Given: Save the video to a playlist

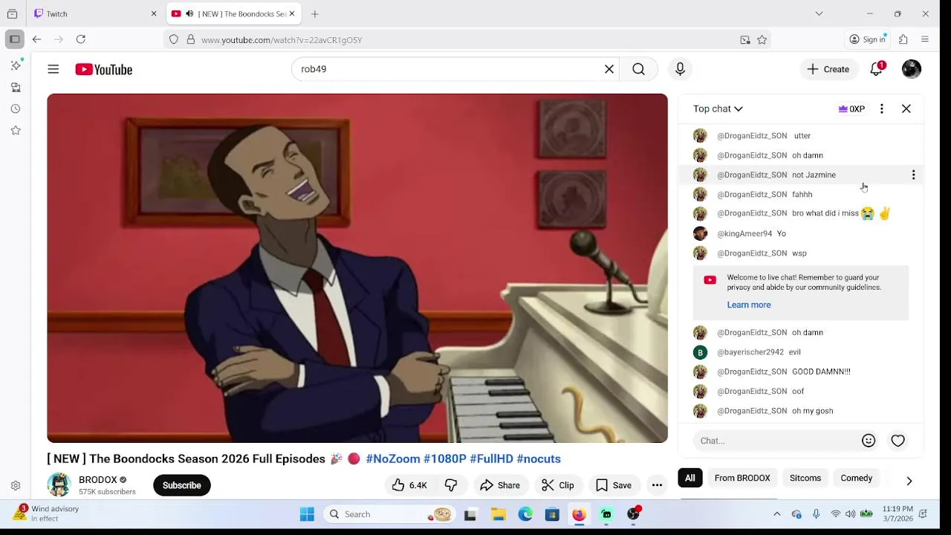Looking at the screenshot, I should pos(614,485).
